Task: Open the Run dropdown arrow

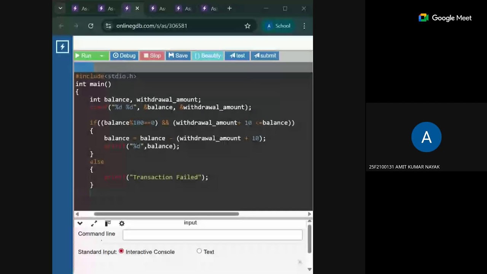Action: click(102, 56)
